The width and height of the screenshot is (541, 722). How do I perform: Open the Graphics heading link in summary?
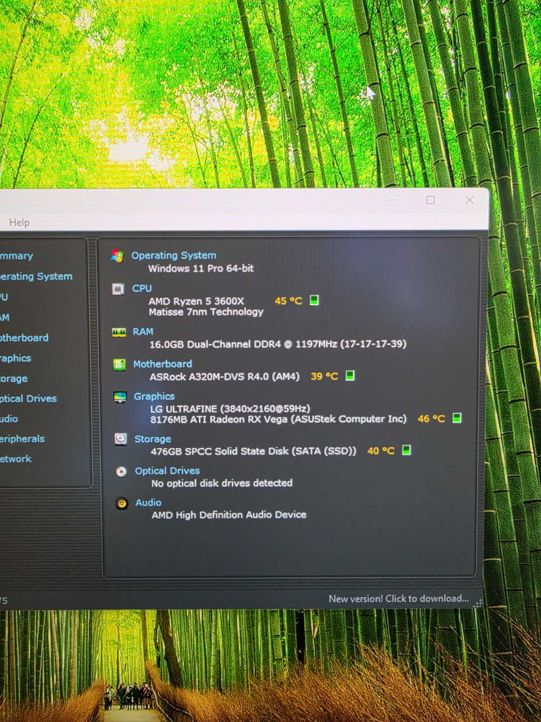[154, 396]
